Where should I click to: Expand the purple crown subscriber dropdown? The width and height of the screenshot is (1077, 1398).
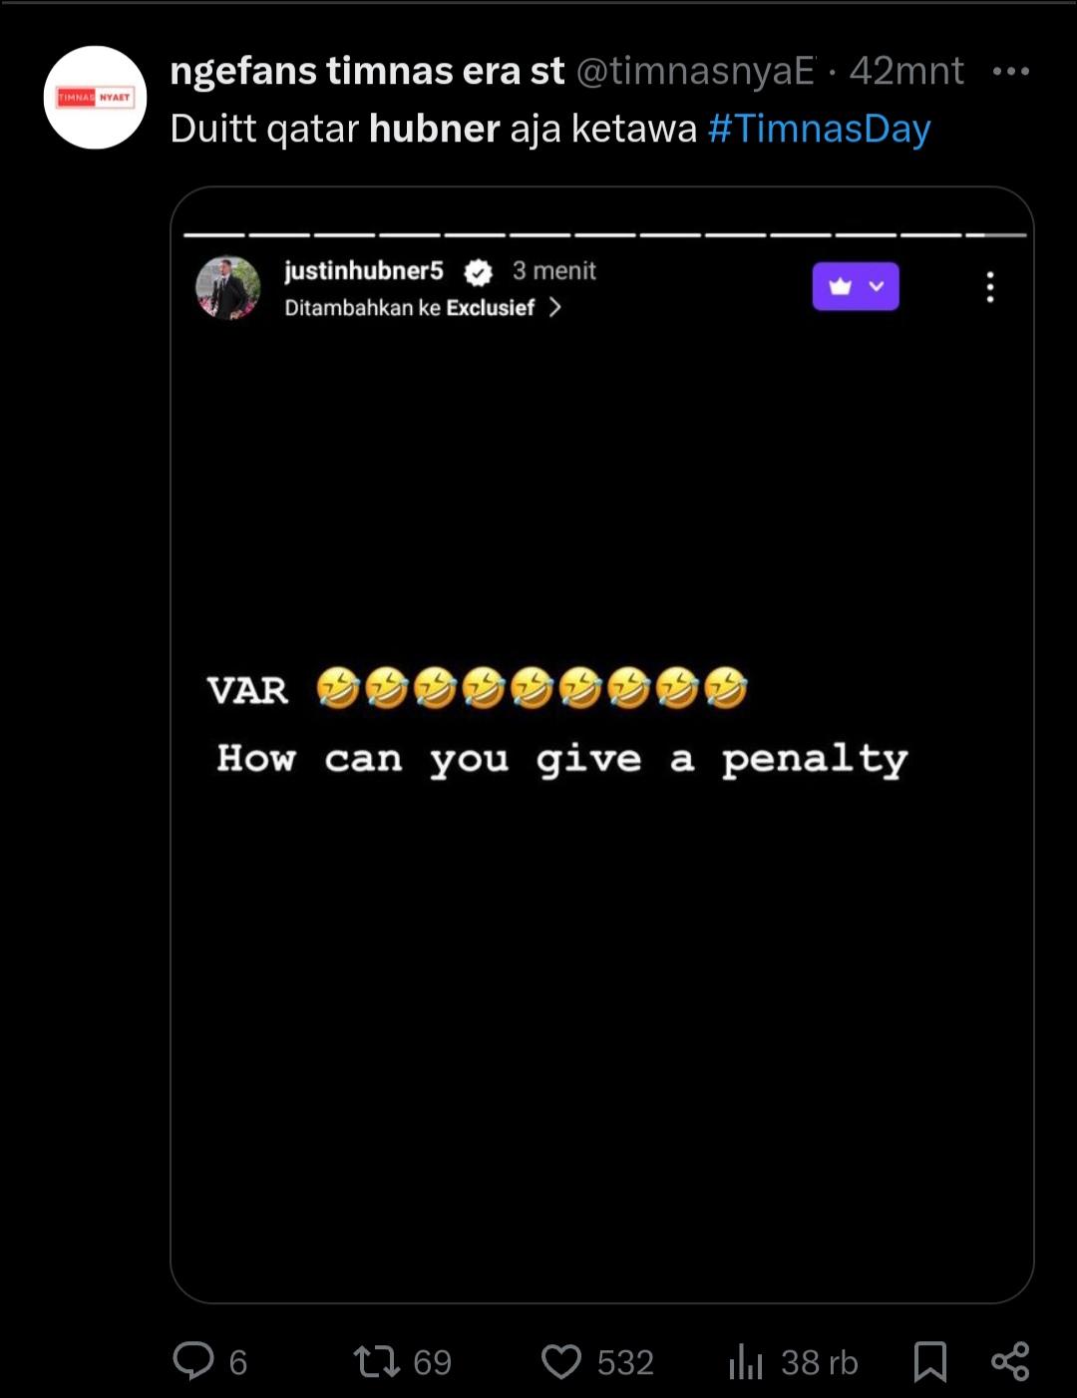[856, 286]
